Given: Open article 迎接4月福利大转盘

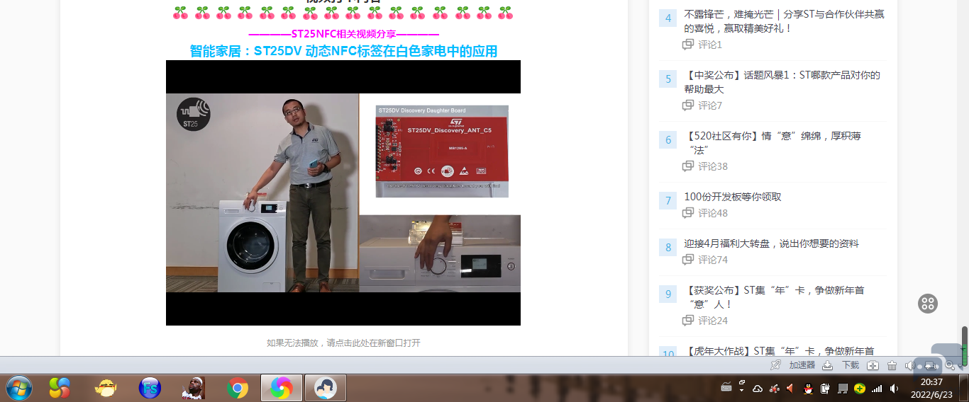Looking at the screenshot, I should point(771,243).
